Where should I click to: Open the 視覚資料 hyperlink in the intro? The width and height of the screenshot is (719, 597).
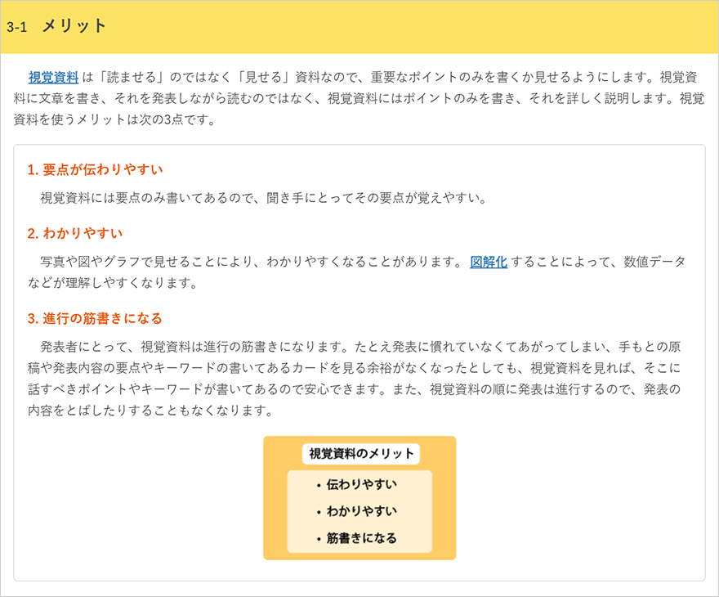pyautogui.click(x=53, y=78)
